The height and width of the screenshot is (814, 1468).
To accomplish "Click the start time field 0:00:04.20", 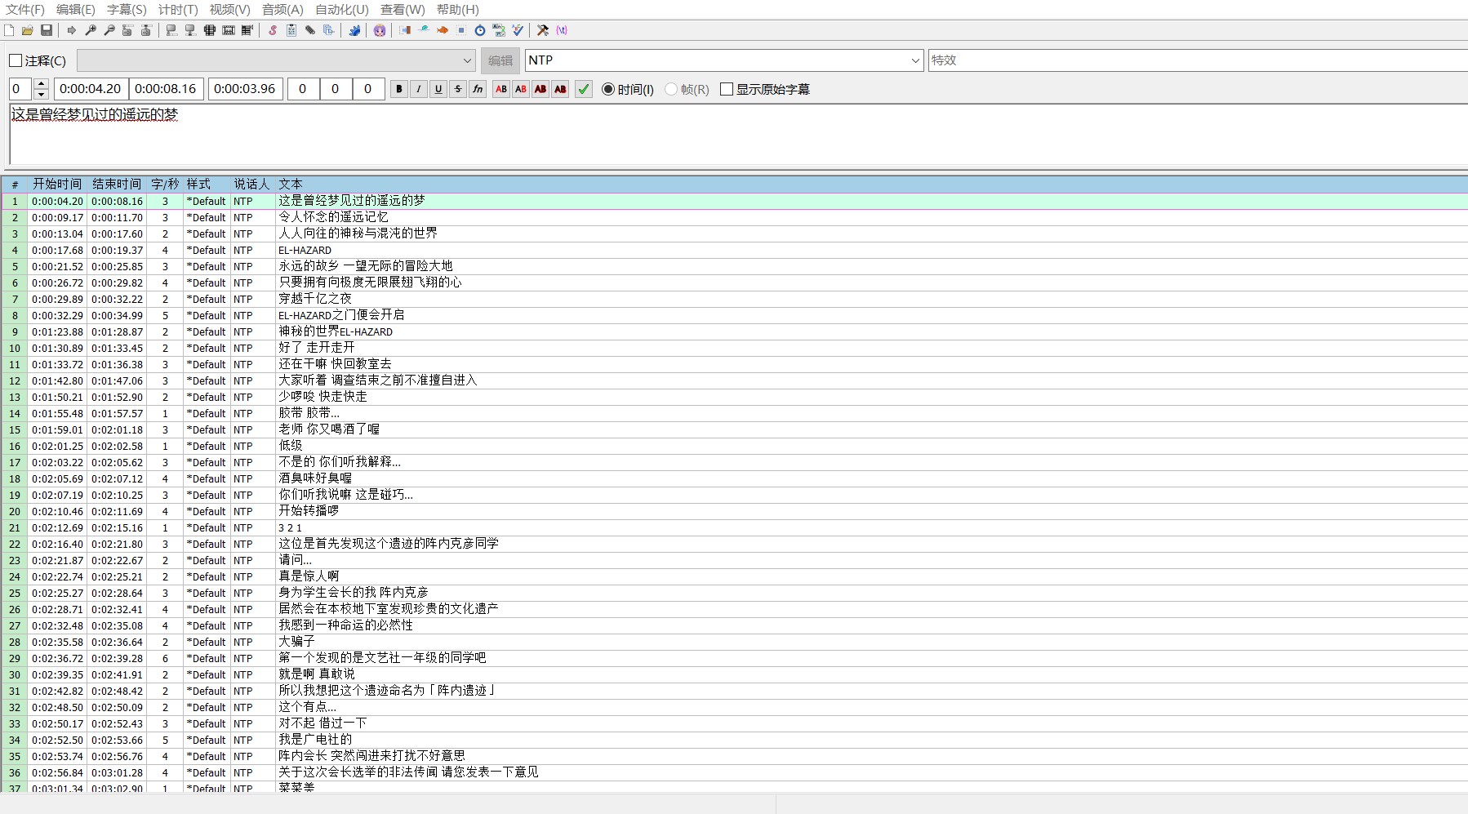I will 91,89.
